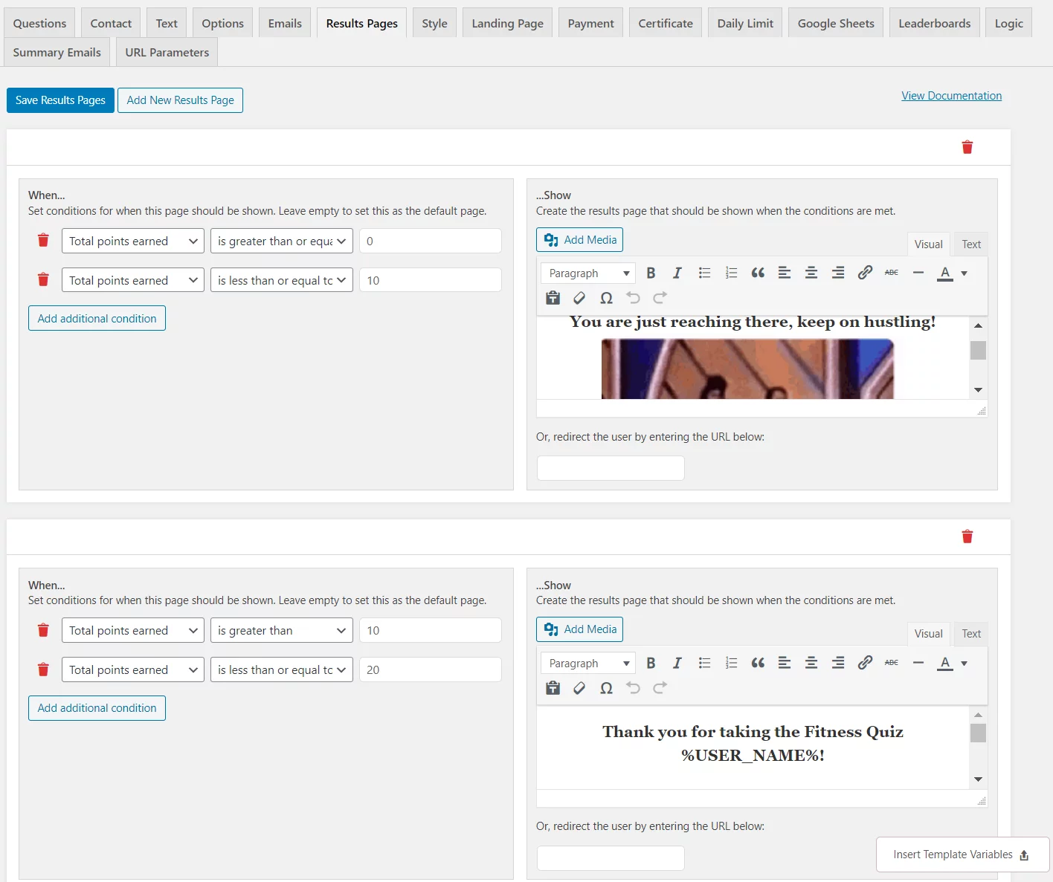
Task: Click scroll-down arrow in first editor scrollbar
Action: coord(978,390)
